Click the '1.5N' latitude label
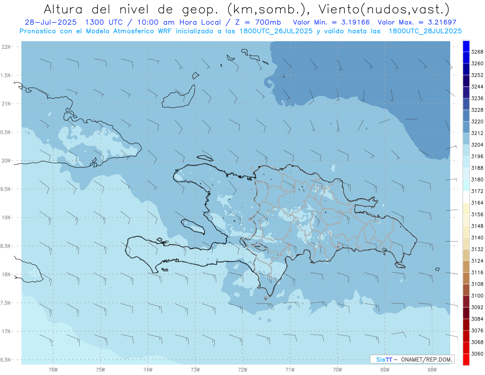Viewport: 485px width, 375px height. pyautogui.click(x=6, y=75)
